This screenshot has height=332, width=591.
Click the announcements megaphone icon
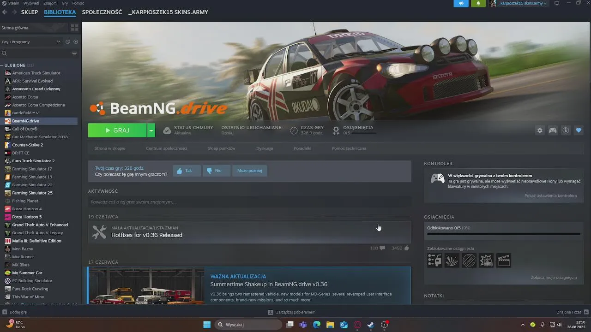(461, 3)
